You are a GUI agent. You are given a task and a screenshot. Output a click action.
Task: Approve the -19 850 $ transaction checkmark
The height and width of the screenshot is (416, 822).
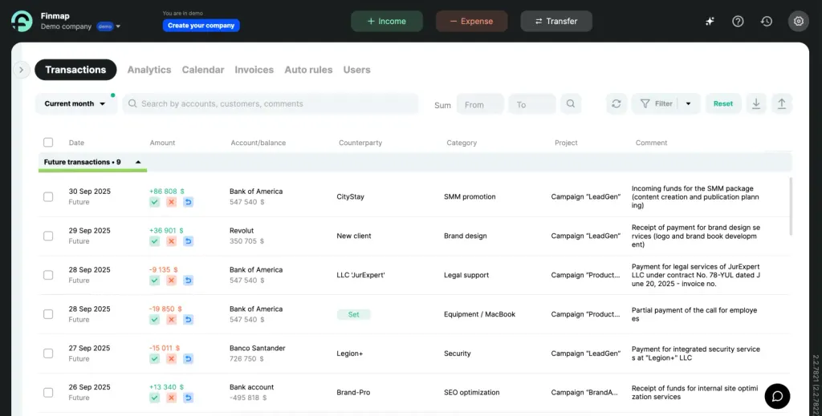click(154, 320)
